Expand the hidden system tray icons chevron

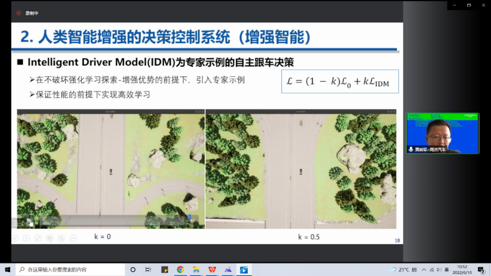click(424, 270)
